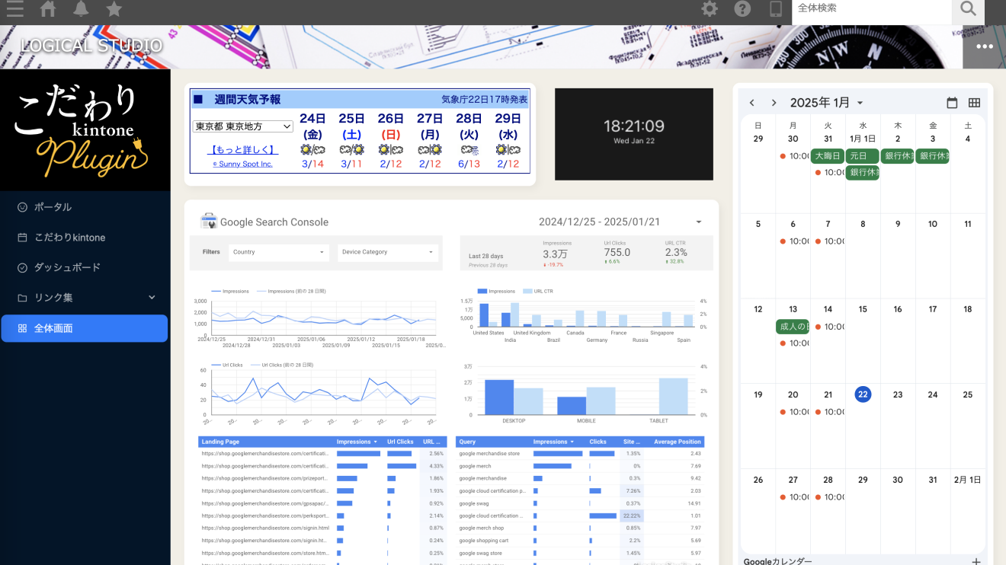The height and width of the screenshot is (565, 1006).
Task: Open the 2024/12/25 - 2025/01/21 date range dropdown
Action: [x=620, y=222]
